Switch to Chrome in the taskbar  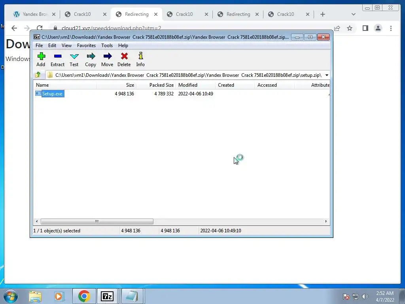click(84, 296)
